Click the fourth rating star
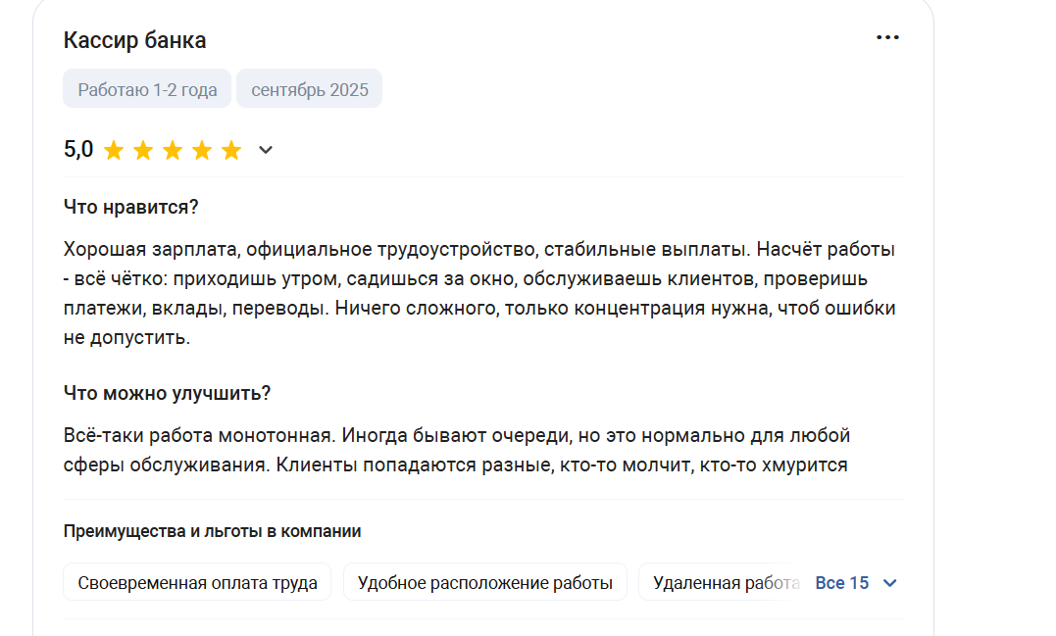Image resolution: width=1056 pixels, height=636 pixels. pyautogui.click(x=202, y=150)
